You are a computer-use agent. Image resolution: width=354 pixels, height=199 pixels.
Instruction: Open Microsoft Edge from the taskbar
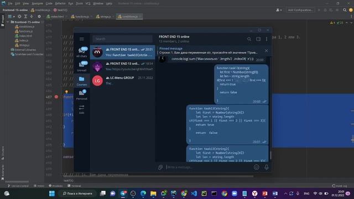(x=143, y=193)
